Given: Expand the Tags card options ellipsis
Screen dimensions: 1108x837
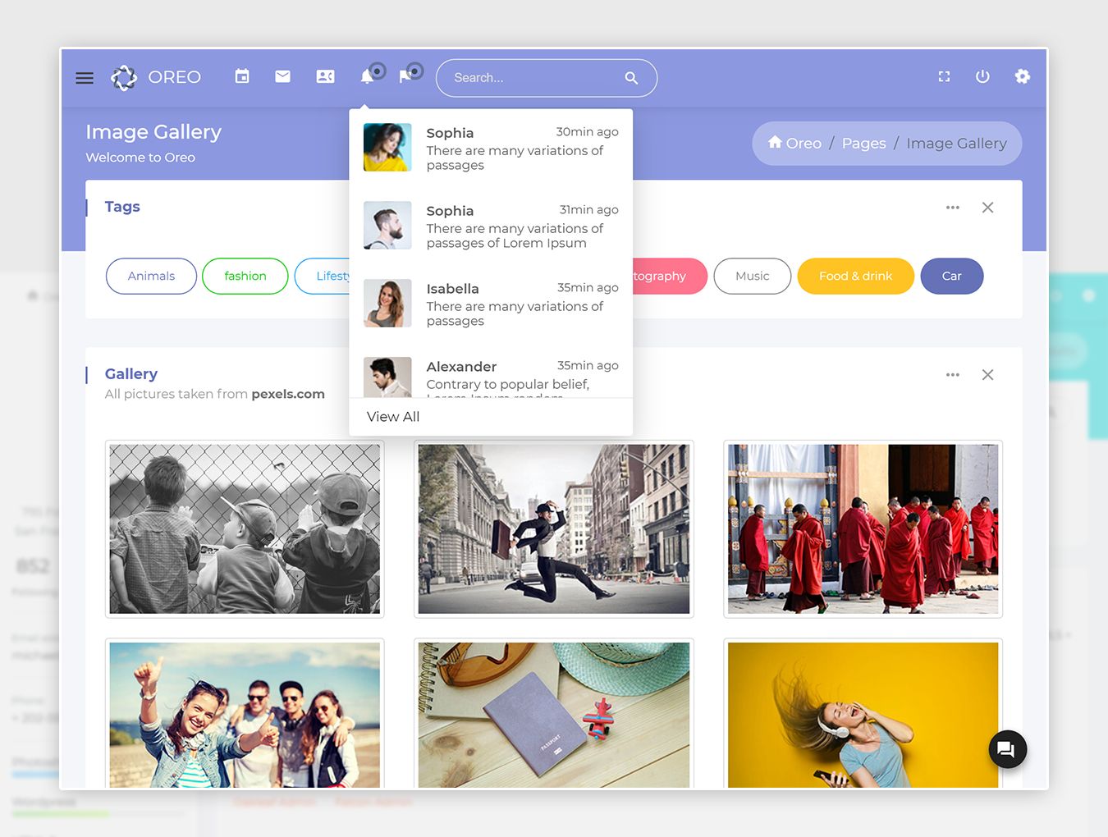Looking at the screenshot, I should [x=952, y=208].
